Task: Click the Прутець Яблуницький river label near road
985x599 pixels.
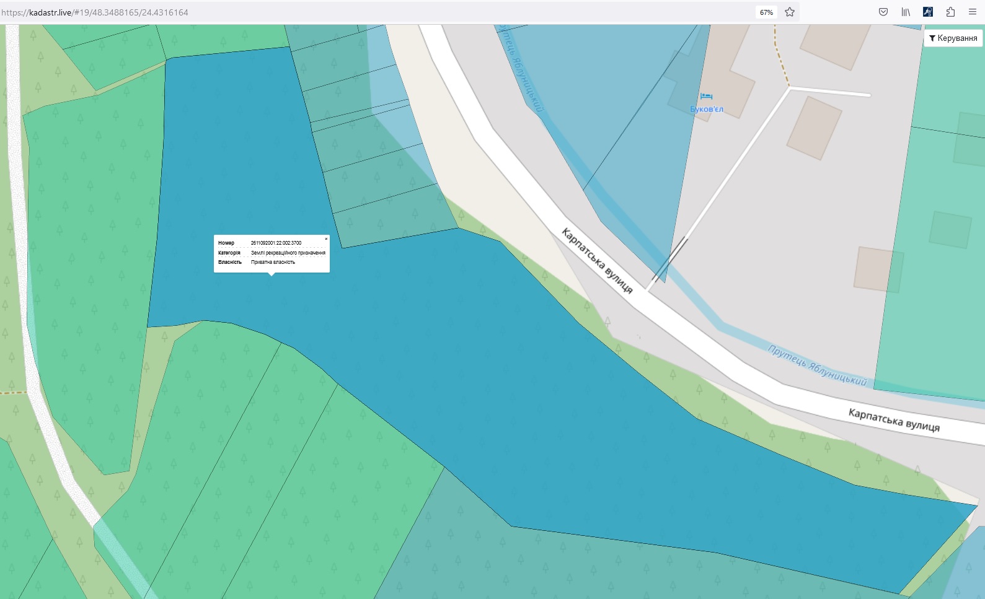Action: tap(816, 365)
